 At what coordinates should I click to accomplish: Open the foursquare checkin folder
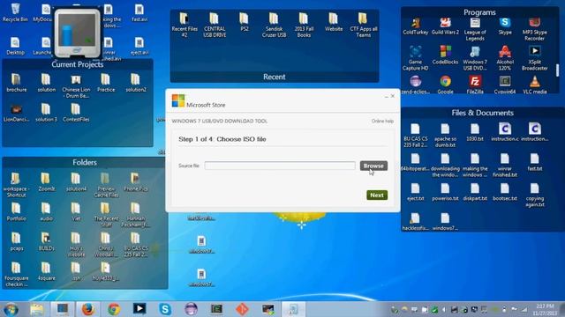tap(16, 275)
